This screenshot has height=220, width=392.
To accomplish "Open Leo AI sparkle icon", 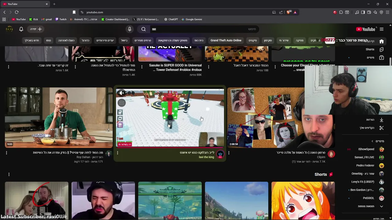I will [x=375, y=12].
